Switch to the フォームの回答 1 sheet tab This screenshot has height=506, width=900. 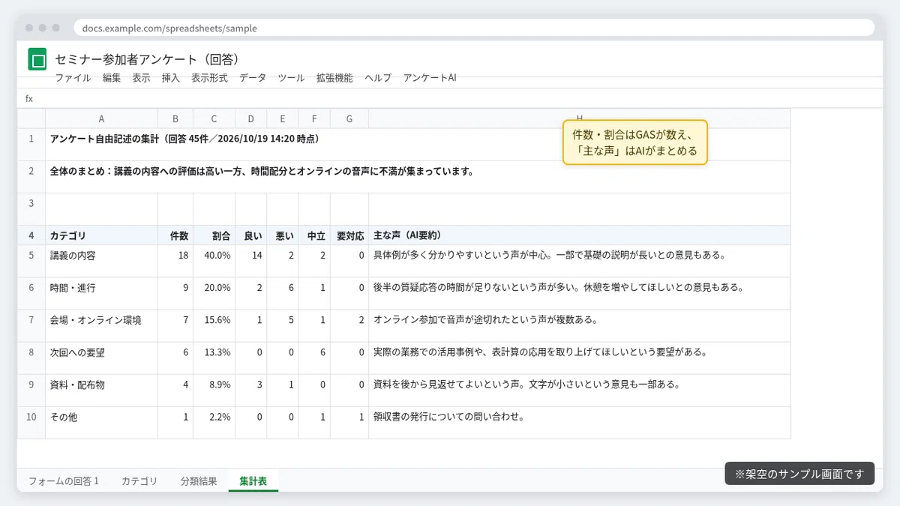[x=64, y=481]
